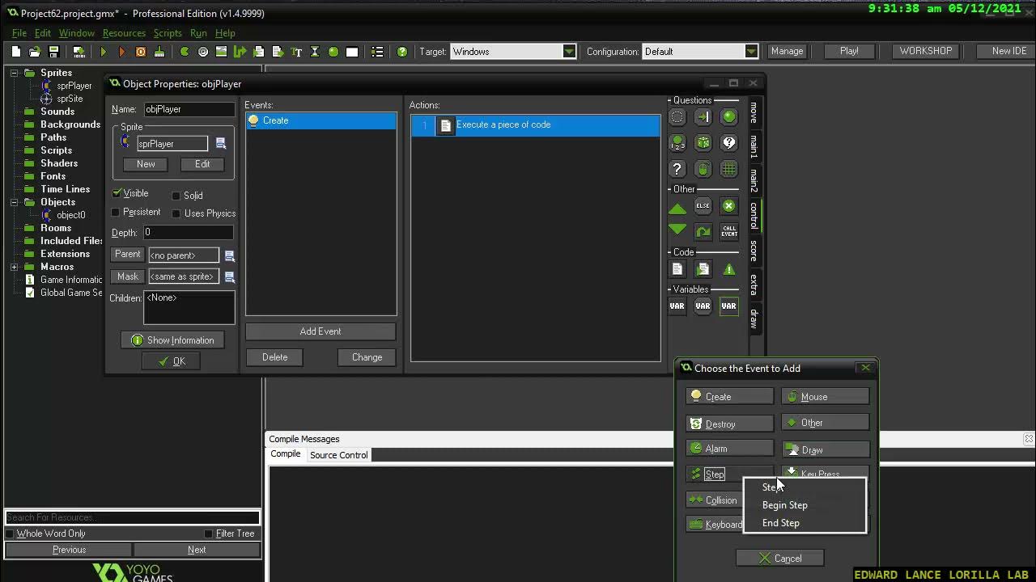This screenshot has height=582, width=1036.
Task: Click the Save Project floppy icon
Action: click(x=53, y=52)
